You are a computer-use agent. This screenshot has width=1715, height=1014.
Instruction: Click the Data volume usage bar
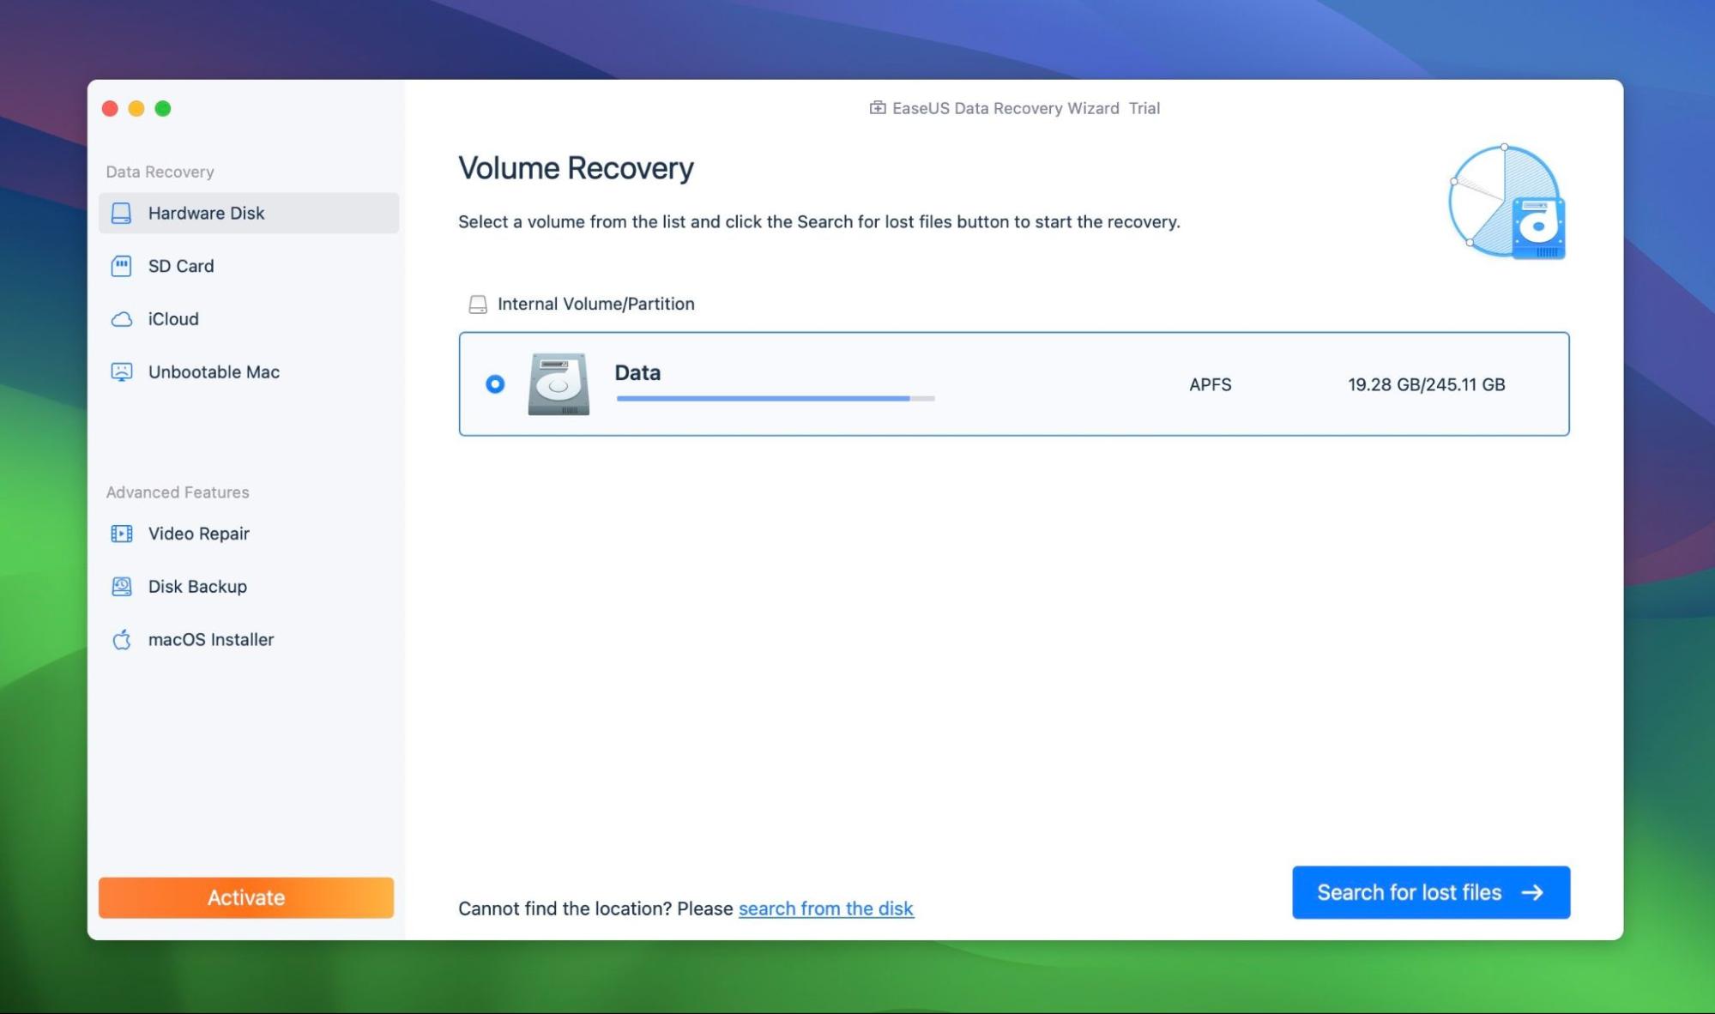(x=776, y=398)
